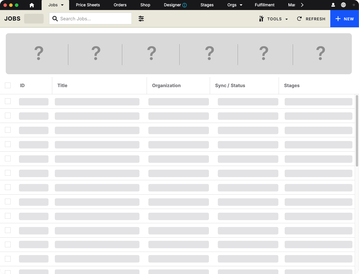
Task: Click the REFRESH button label
Action: coord(315,19)
